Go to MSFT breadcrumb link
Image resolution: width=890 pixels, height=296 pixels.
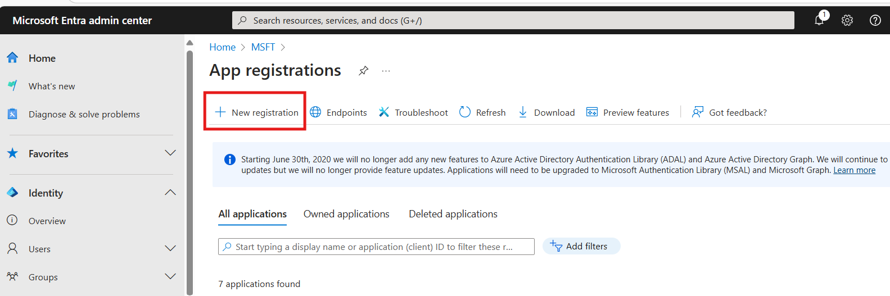click(x=263, y=47)
